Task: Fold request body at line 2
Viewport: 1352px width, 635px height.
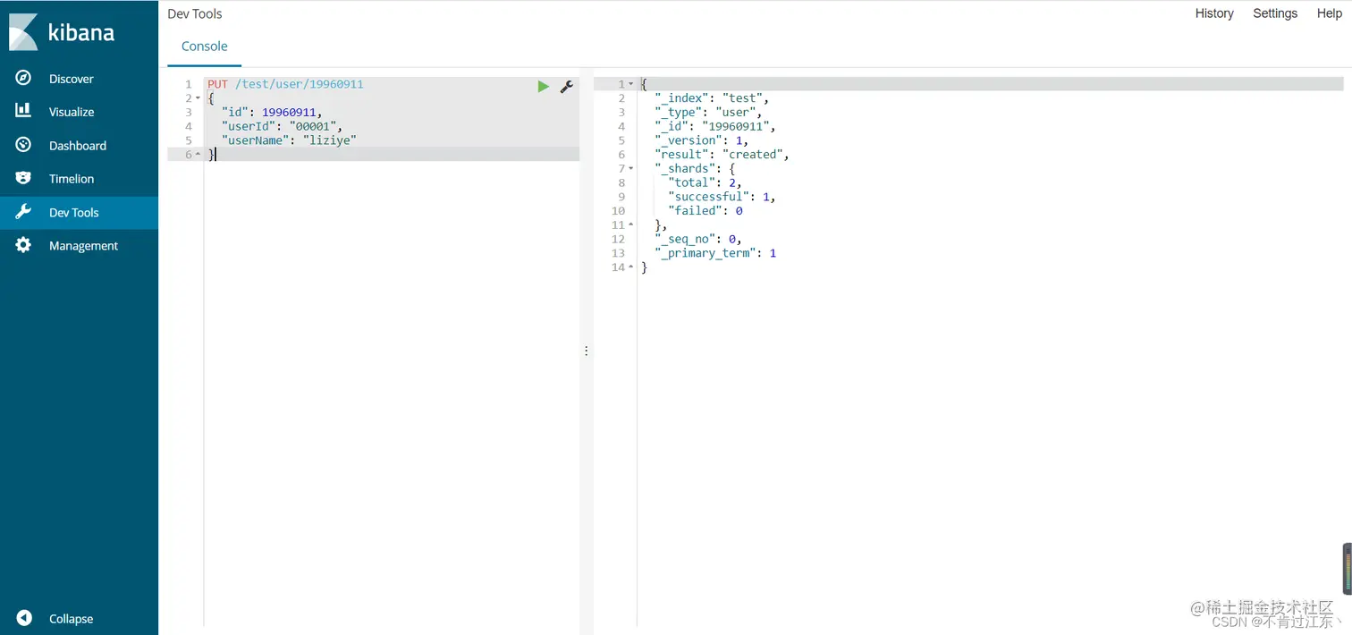Action: pos(198,98)
